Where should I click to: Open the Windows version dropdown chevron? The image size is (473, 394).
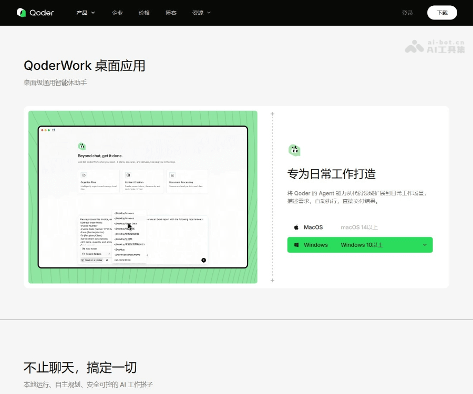click(425, 244)
